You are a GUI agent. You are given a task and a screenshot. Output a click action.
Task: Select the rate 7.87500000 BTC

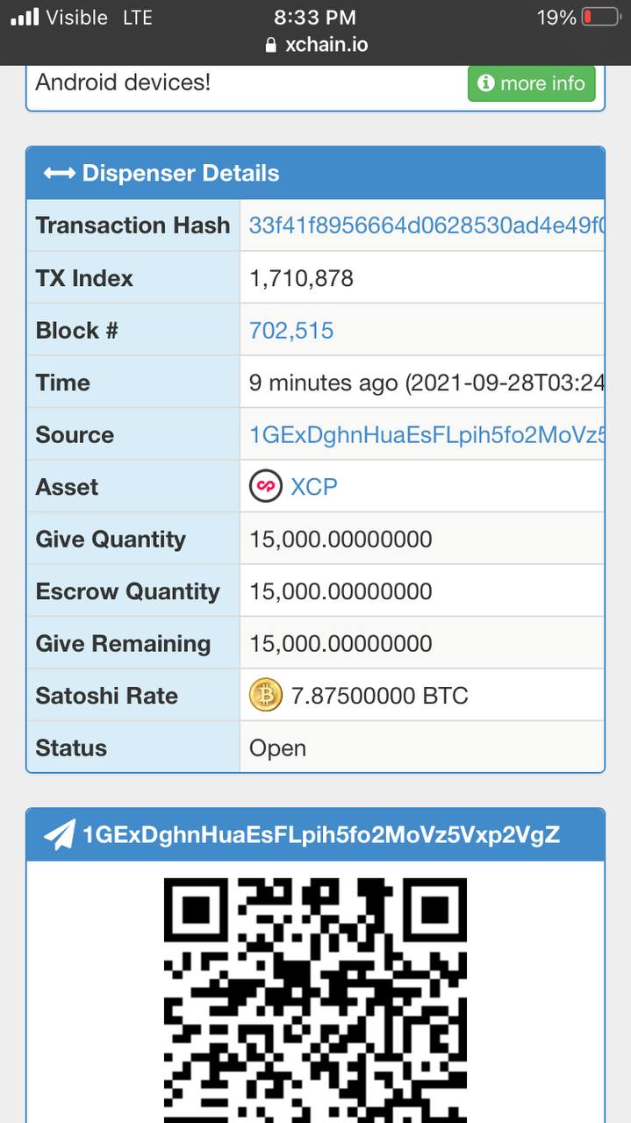tap(379, 696)
